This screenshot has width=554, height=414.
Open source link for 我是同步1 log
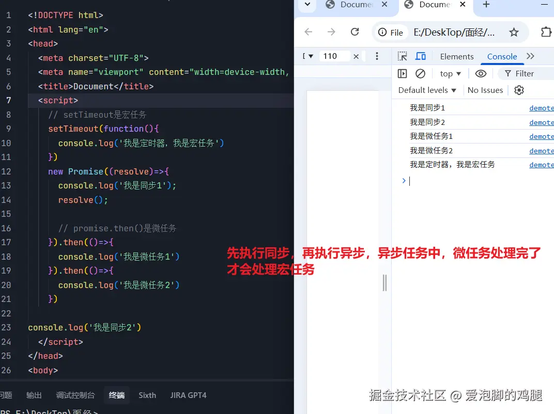point(541,108)
